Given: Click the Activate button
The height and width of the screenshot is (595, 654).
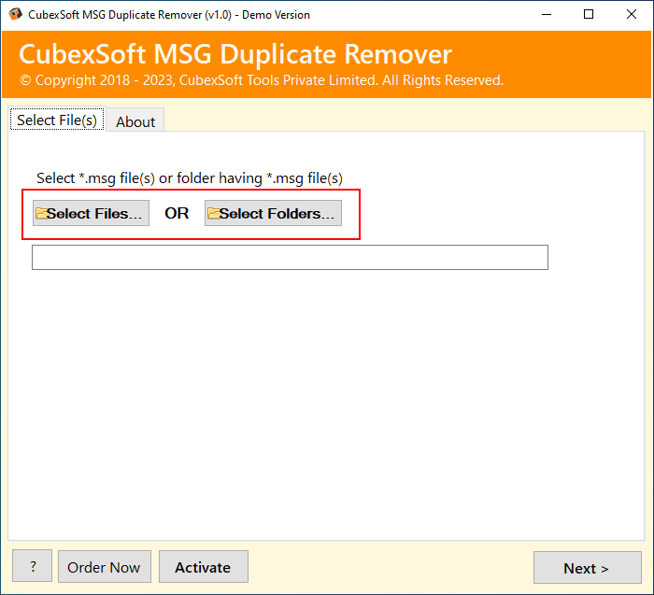Looking at the screenshot, I should click(x=203, y=567).
